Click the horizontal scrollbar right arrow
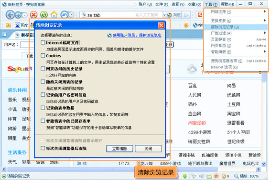 pos(258,169)
